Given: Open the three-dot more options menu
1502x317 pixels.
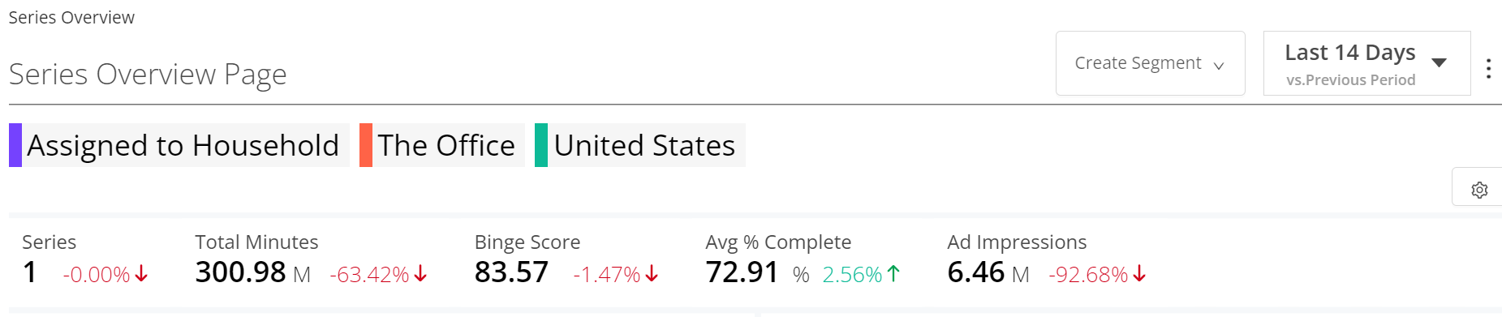Looking at the screenshot, I should pyautogui.click(x=1488, y=68).
